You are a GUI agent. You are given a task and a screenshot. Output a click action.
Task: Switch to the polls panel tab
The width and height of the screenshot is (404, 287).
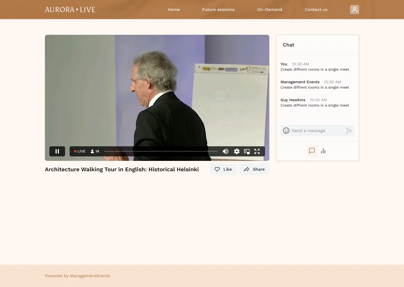tap(323, 151)
